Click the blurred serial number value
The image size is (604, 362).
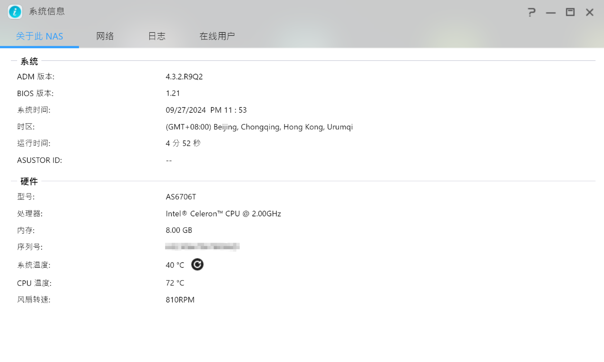click(202, 247)
